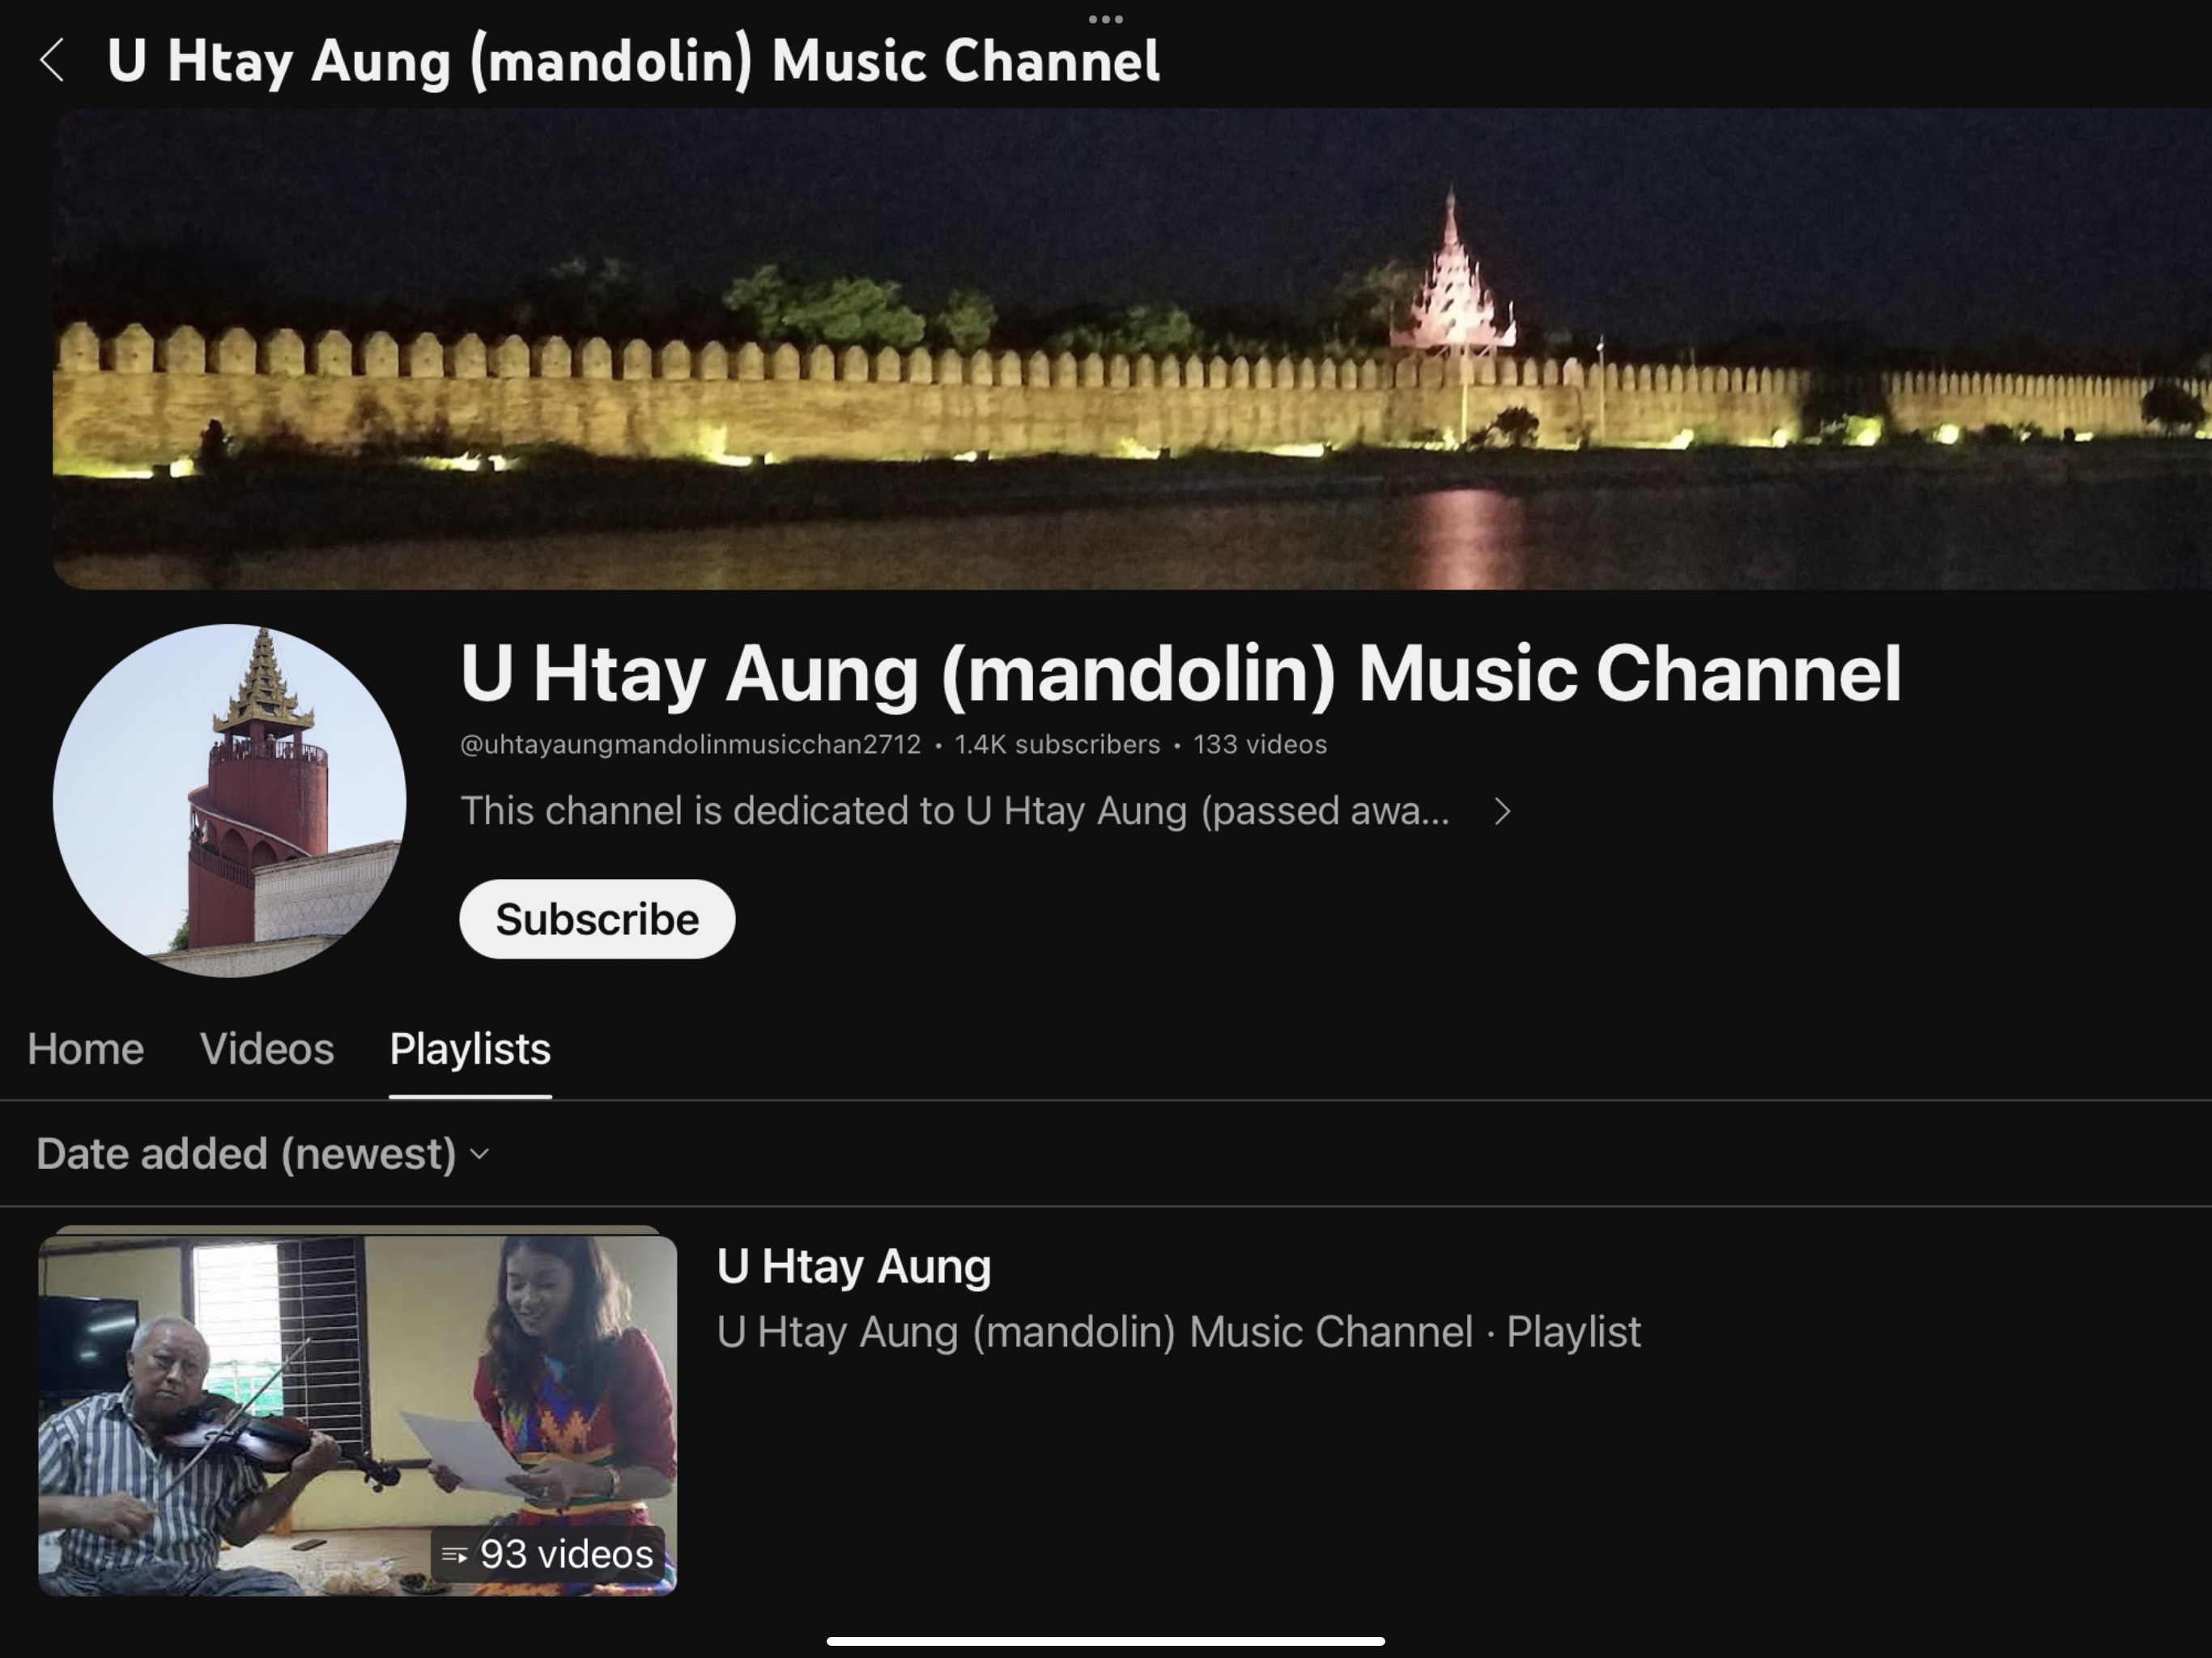Tap the 133 videos count text

1259,745
